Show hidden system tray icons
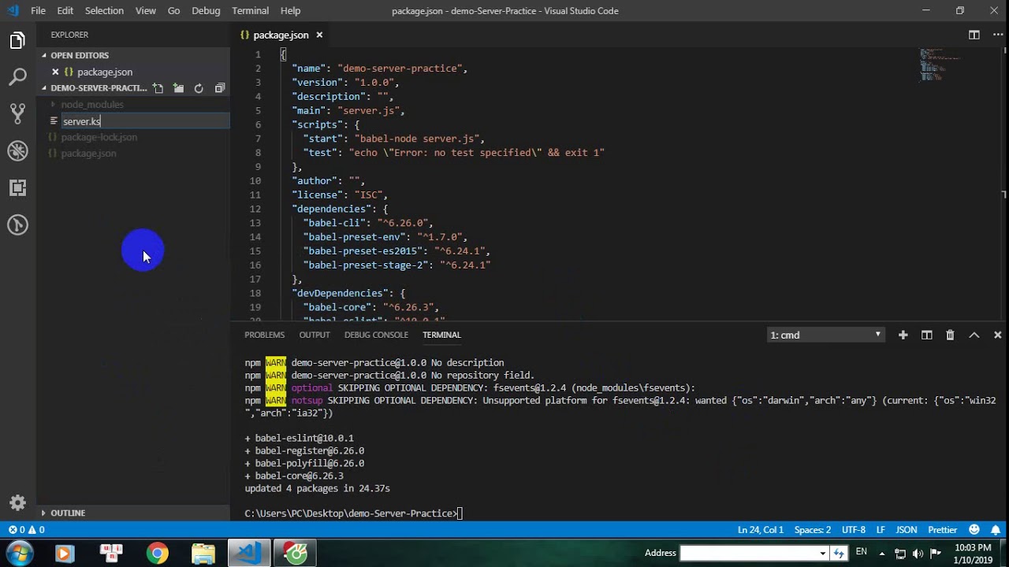This screenshot has width=1009, height=567. click(882, 553)
